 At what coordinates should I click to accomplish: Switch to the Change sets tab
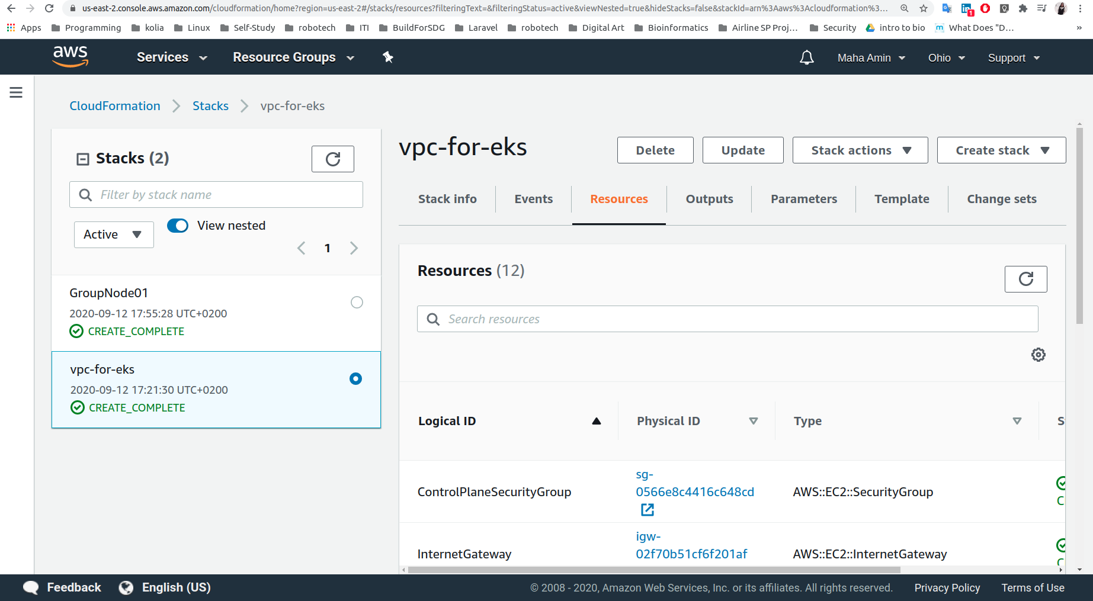click(x=1002, y=199)
